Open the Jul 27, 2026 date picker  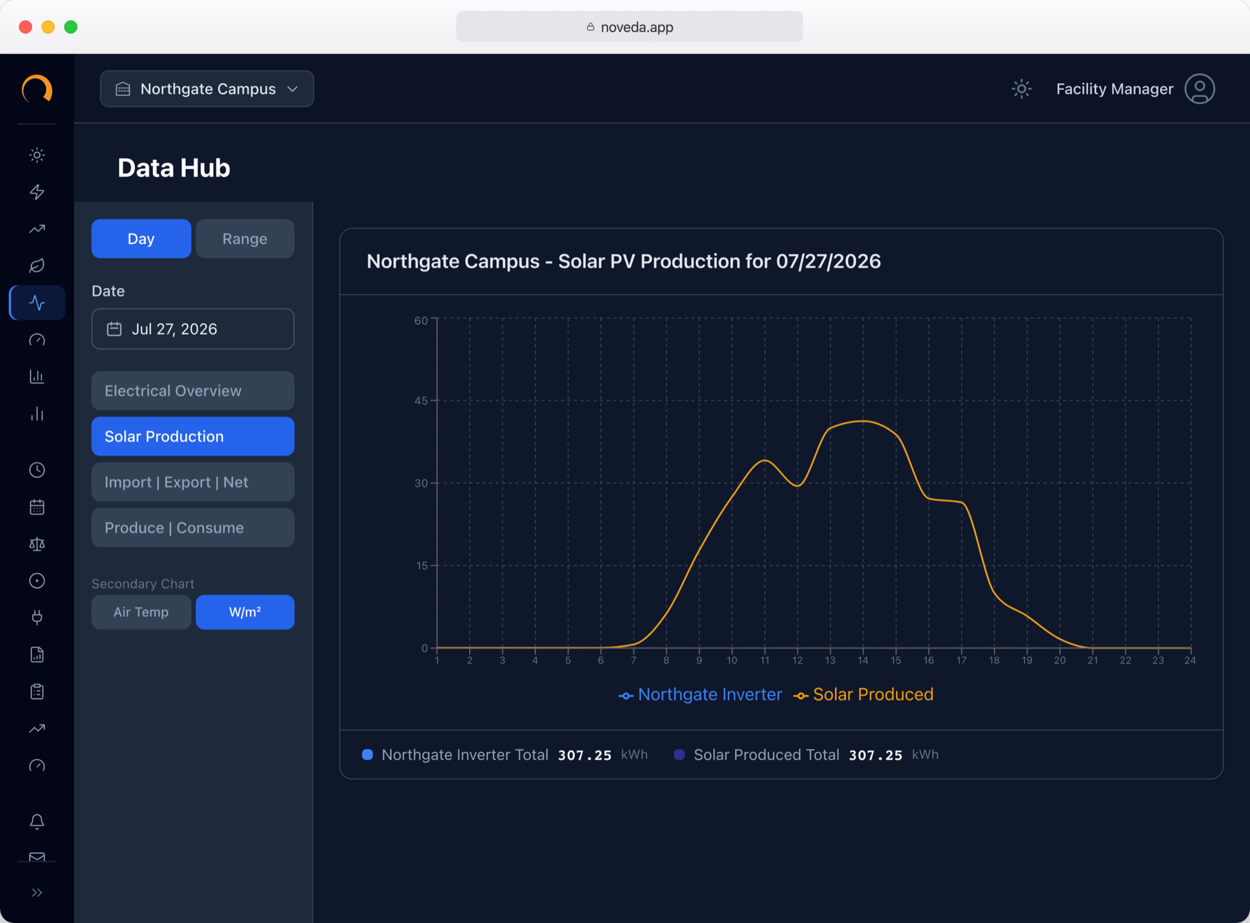click(193, 329)
